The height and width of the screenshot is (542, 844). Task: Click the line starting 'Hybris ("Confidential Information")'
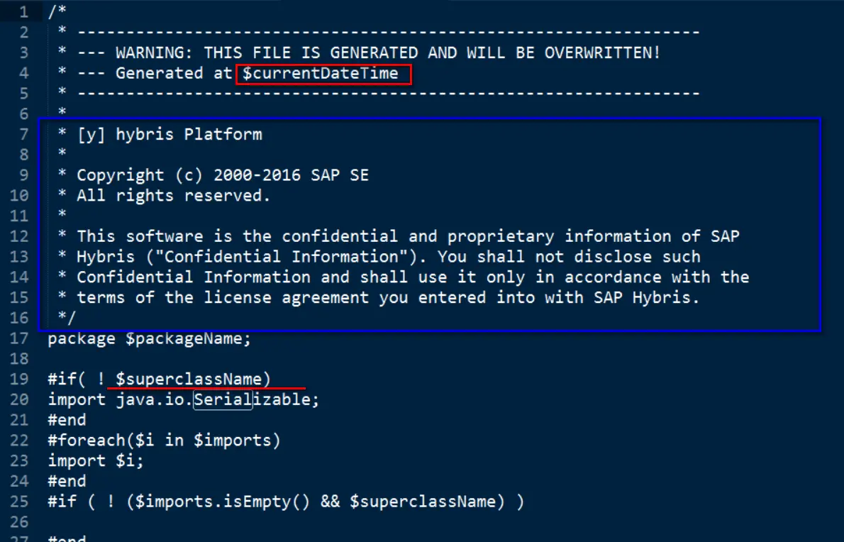pyautogui.click(x=389, y=257)
